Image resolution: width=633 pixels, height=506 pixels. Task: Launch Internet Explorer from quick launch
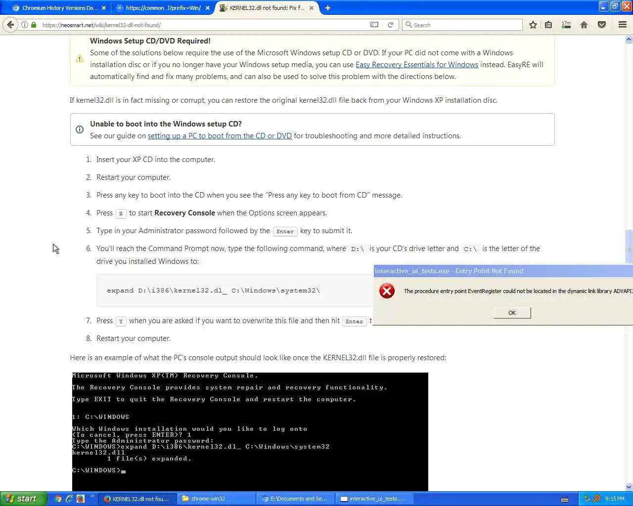pos(69,499)
